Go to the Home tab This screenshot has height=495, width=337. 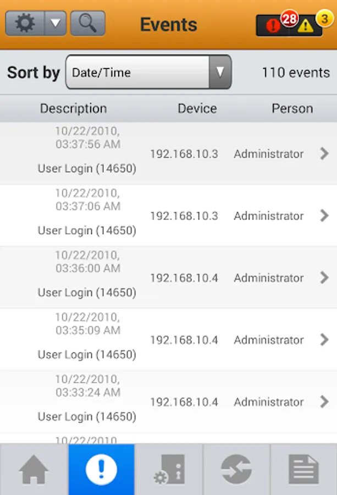pyautogui.click(x=34, y=470)
